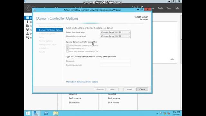Focus the Confirm password field
The height and width of the screenshot is (116, 206).
(115, 65)
